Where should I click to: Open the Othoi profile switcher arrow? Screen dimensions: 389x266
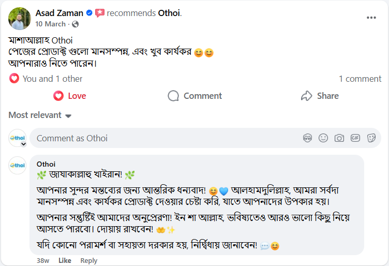[23, 144]
